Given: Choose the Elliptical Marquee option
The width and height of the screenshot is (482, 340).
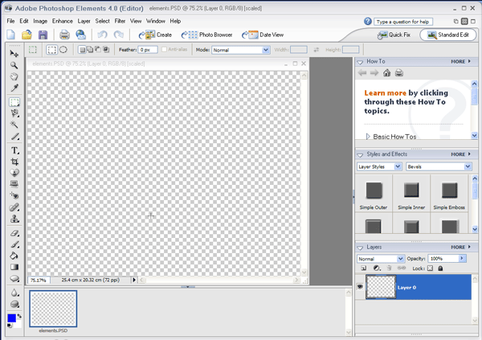Looking at the screenshot, I should pos(63,50).
